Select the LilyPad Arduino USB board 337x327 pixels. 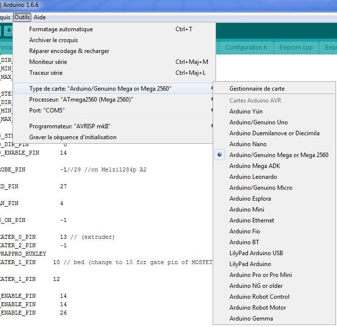coord(275,253)
